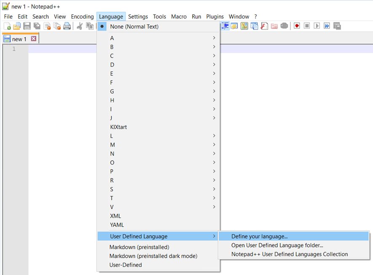Open the Function List toolbar icon

tap(264, 26)
